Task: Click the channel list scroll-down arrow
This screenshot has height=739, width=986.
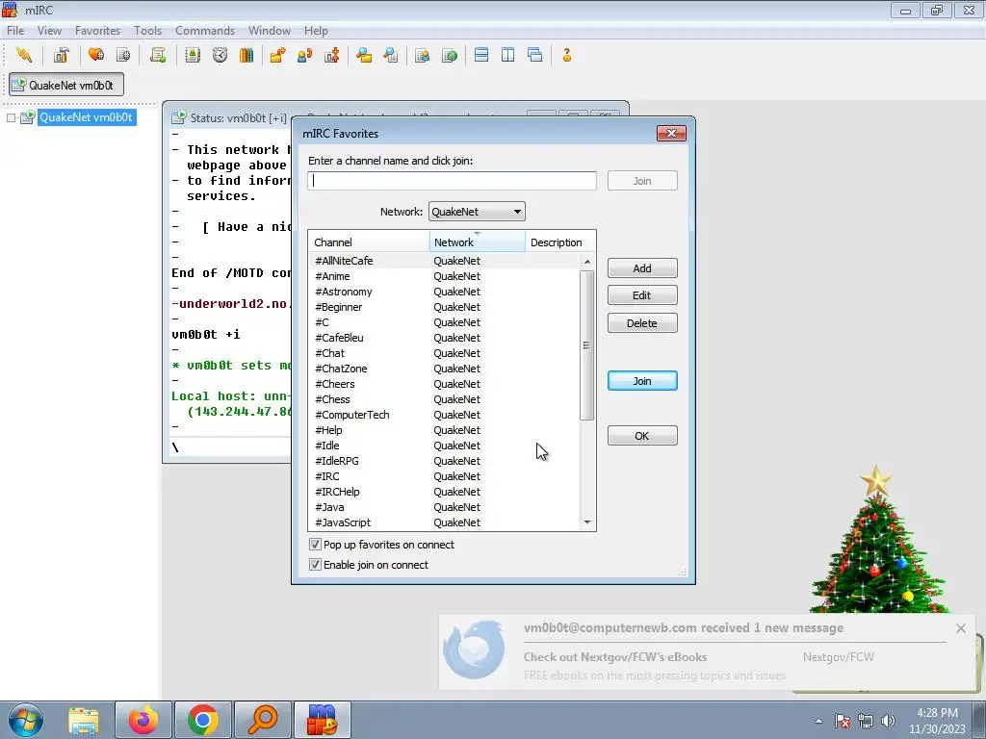Action: [x=587, y=522]
